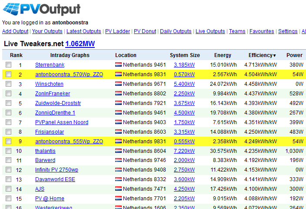This screenshot has height=209, width=306.
Task: Sort by the Efficiency column header
Action: pyautogui.click(x=262, y=55)
